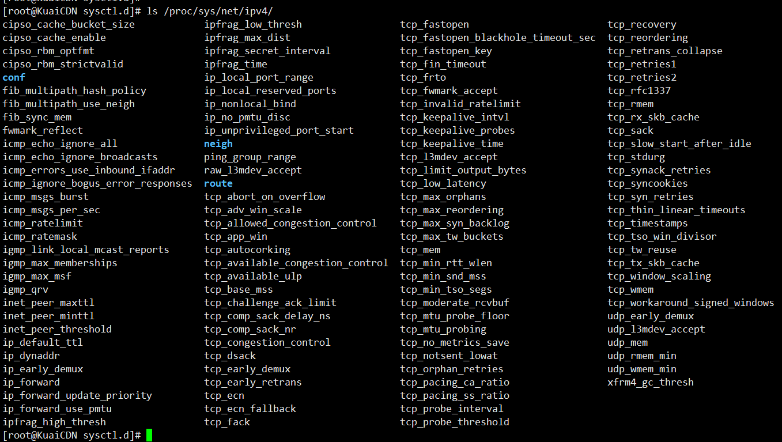Click the blue neigh directory entry
This screenshot has height=442, width=782.
coord(218,143)
